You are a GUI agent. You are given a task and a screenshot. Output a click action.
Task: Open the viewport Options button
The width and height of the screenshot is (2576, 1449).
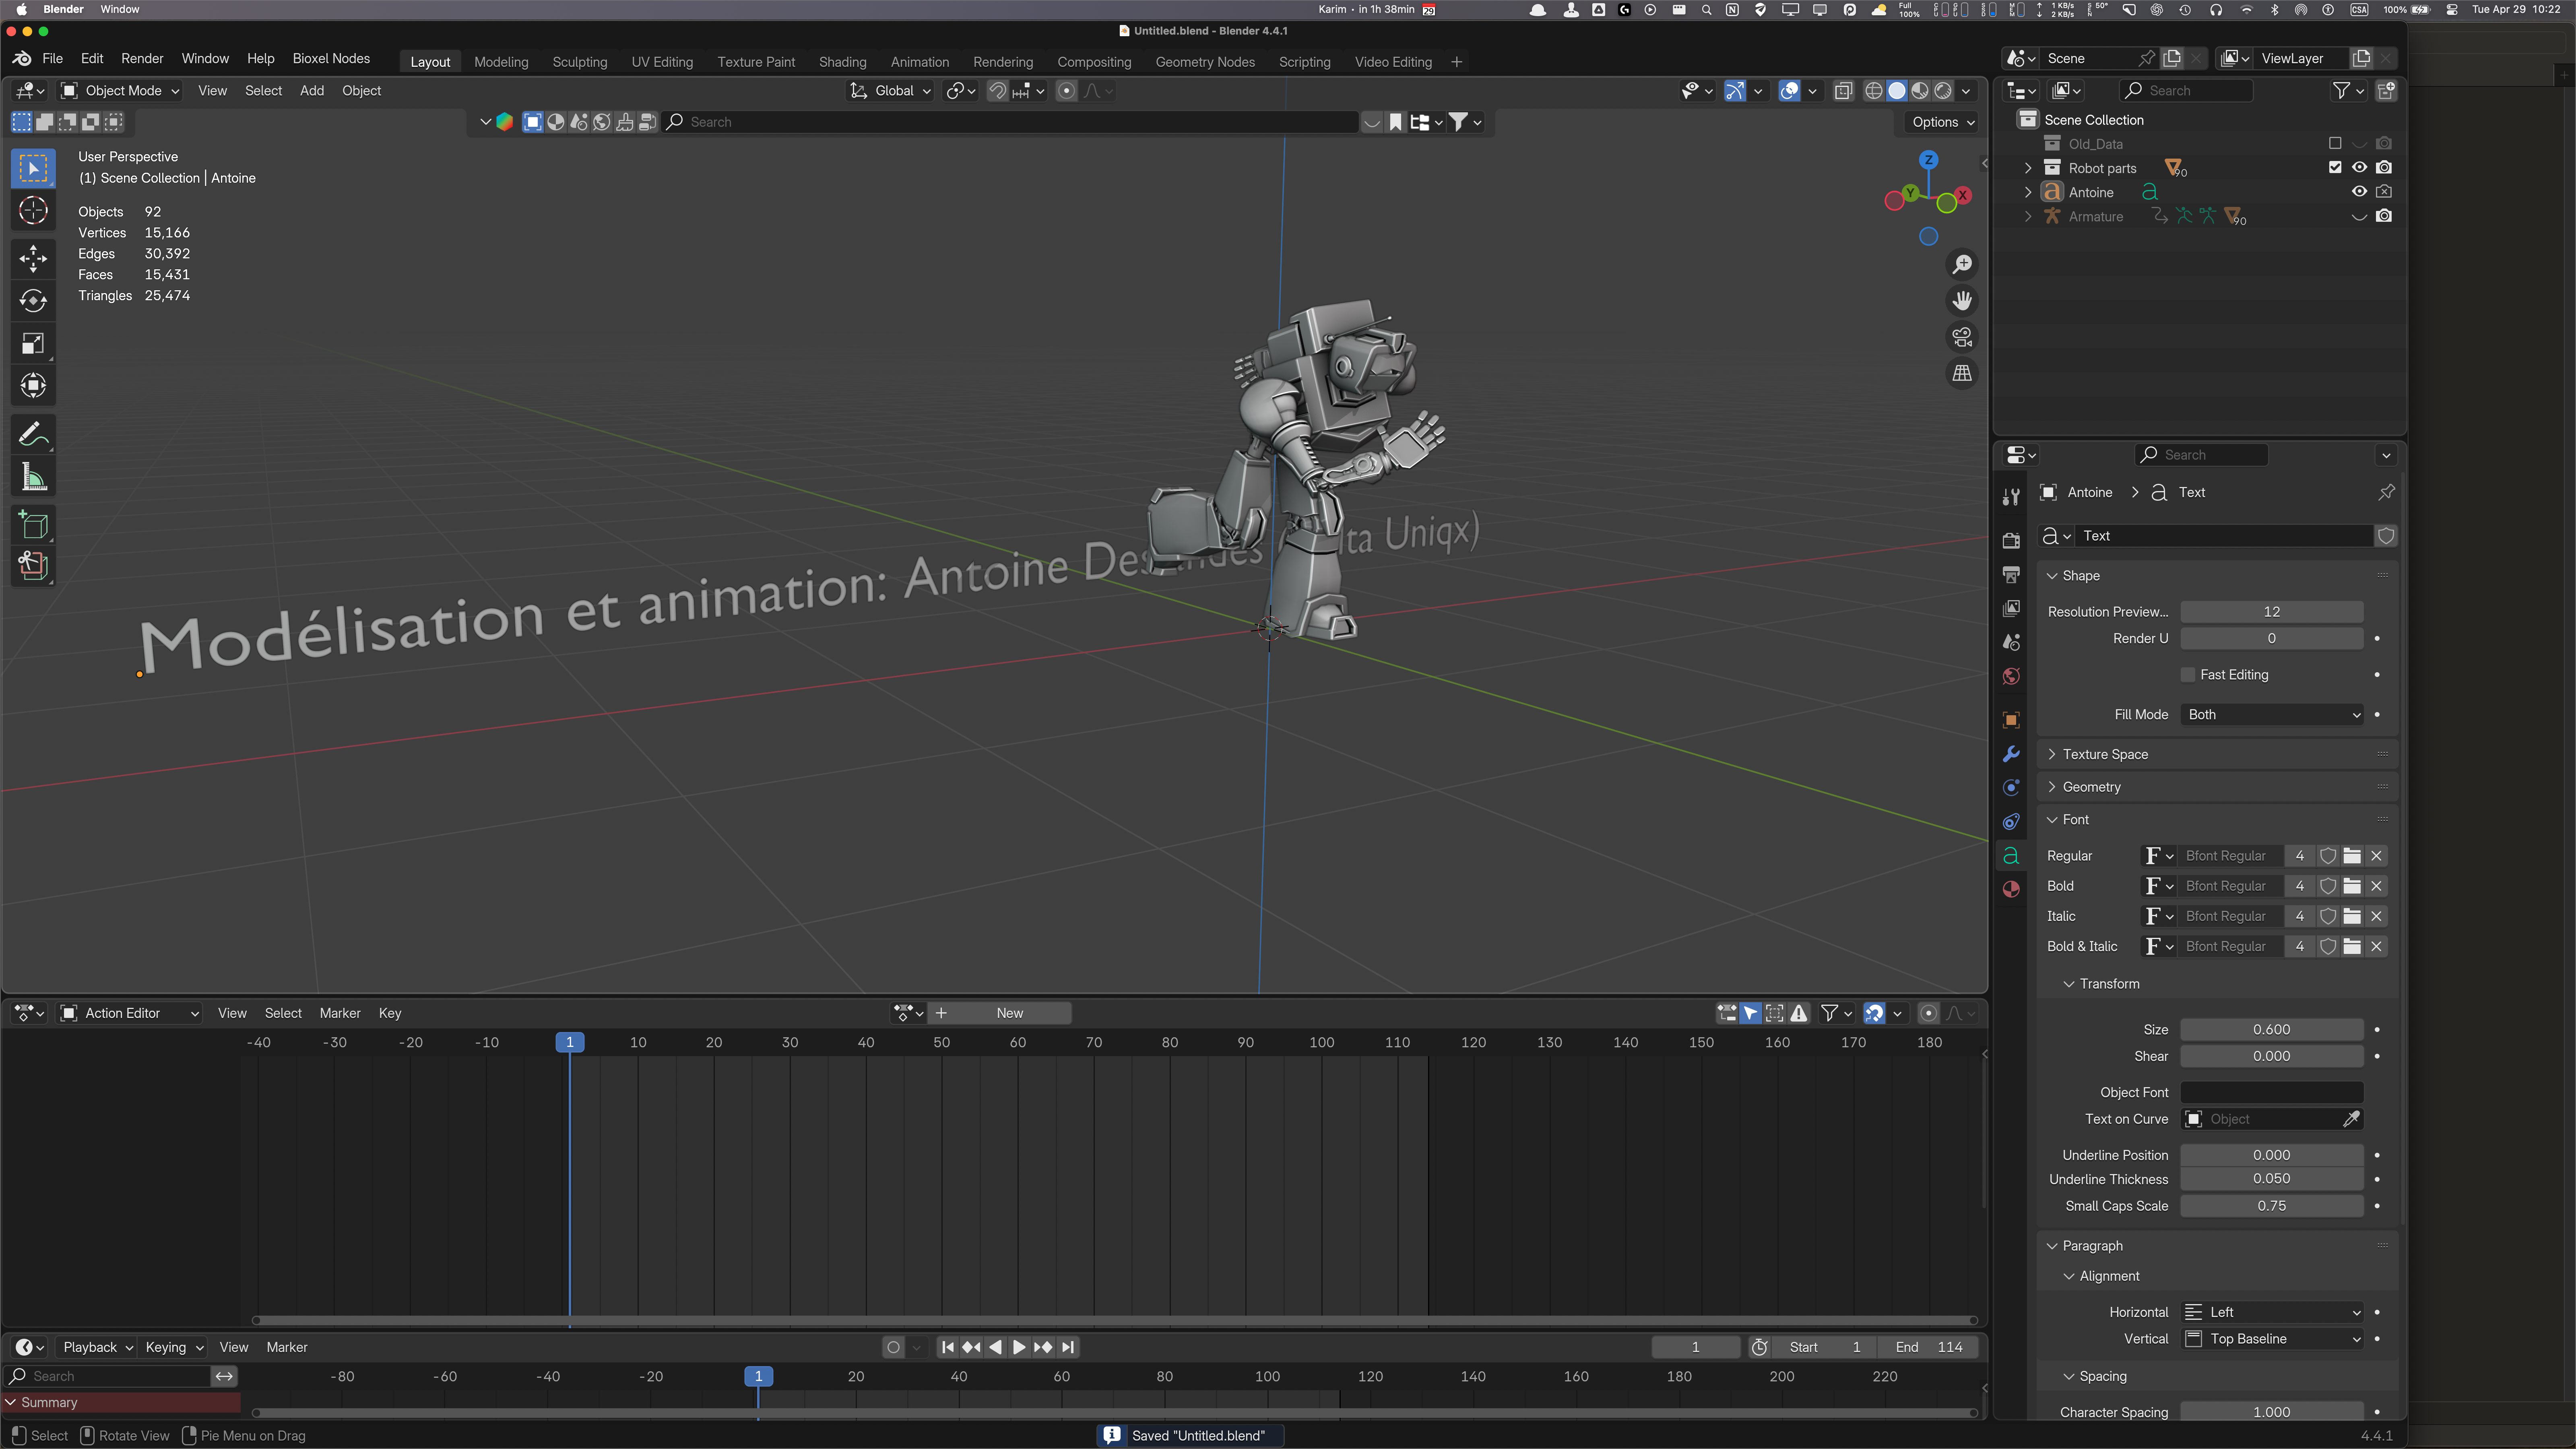coord(1943,122)
